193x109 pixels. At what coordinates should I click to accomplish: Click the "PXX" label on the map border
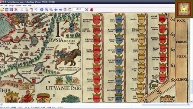[181, 21]
